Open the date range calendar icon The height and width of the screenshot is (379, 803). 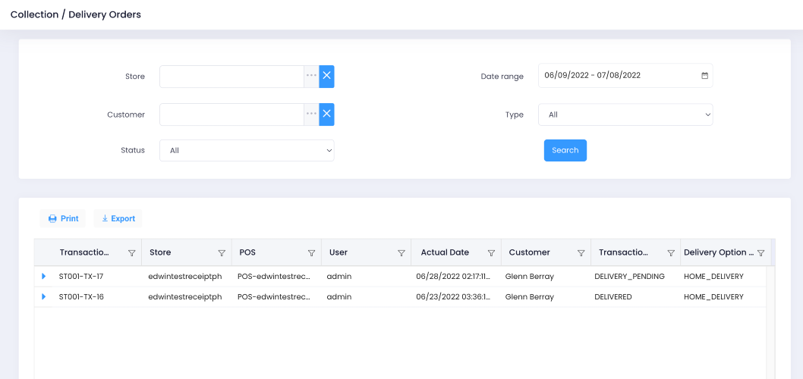[704, 76]
